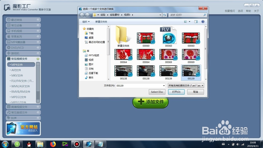Select AVI文件 output format
This screenshot has height=148, width=263.
[16, 70]
